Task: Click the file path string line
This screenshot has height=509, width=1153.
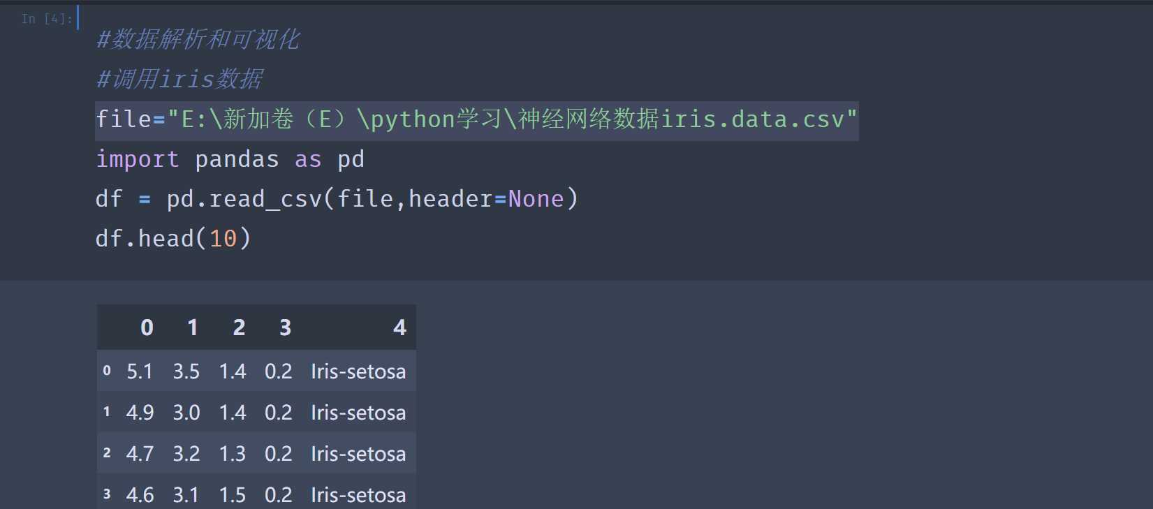Action: (477, 119)
